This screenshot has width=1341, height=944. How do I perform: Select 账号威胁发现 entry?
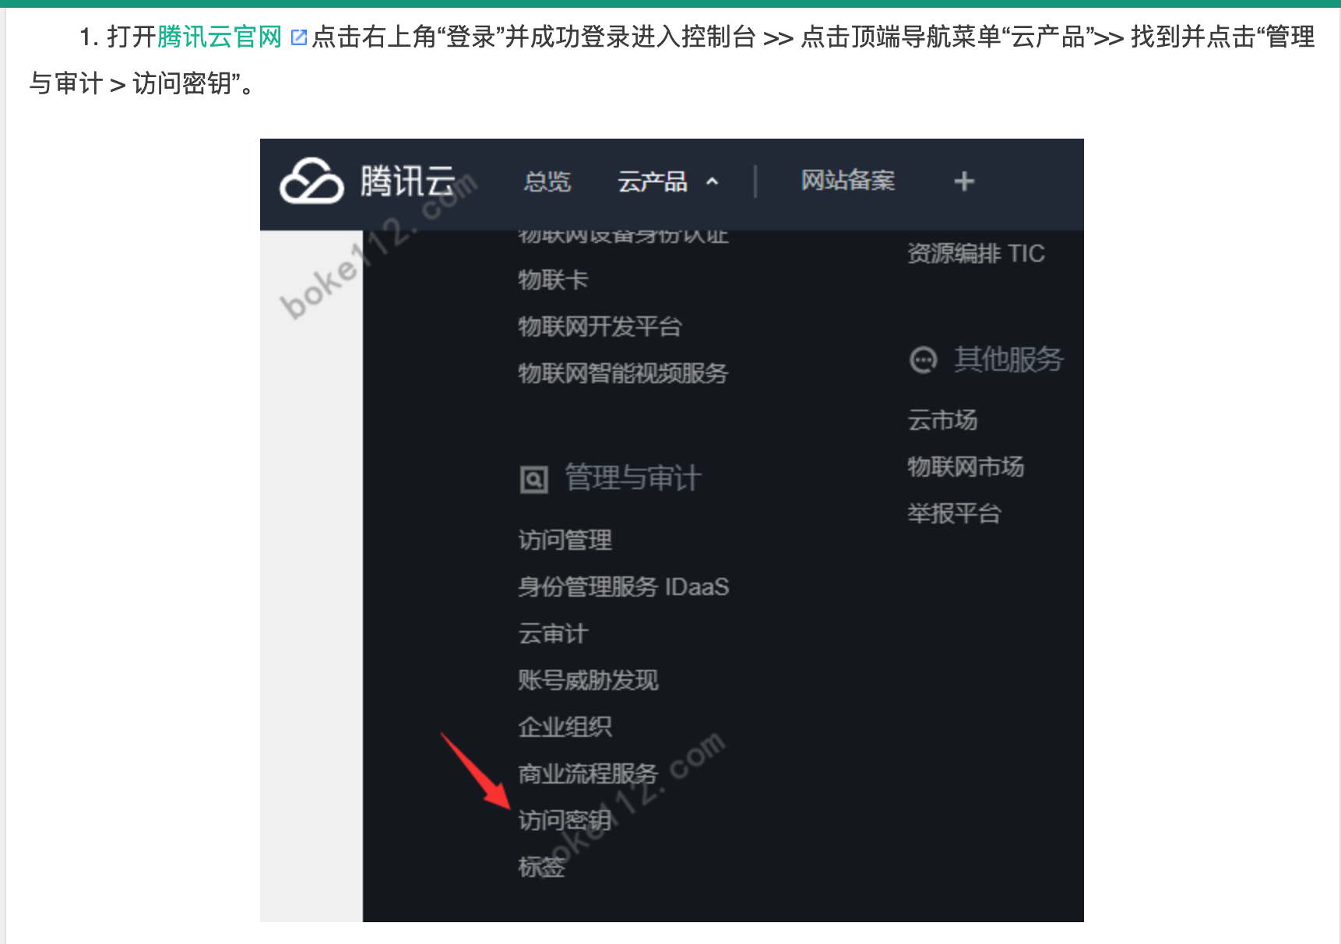pos(589,680)
